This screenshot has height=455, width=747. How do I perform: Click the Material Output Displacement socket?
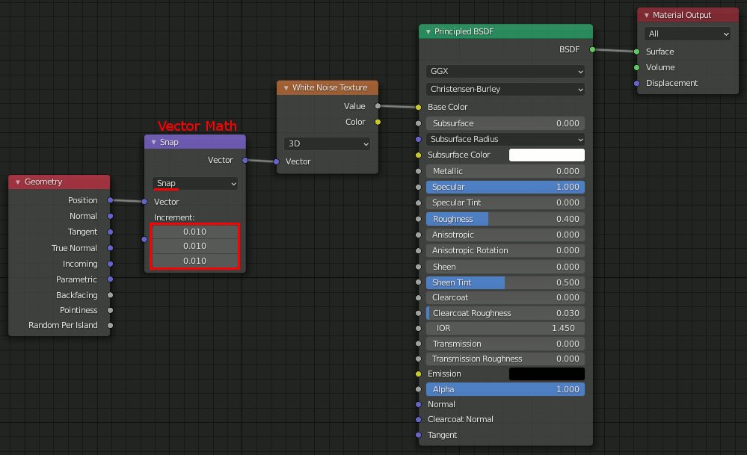coord(636,83)
